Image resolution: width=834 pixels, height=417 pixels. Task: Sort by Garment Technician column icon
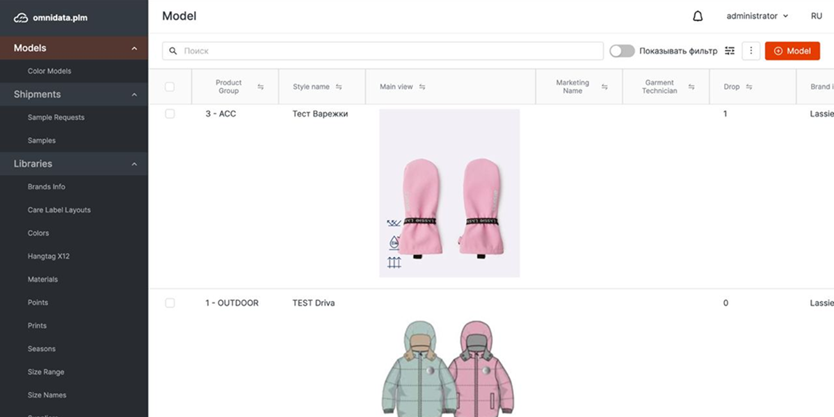click(691, 87)
